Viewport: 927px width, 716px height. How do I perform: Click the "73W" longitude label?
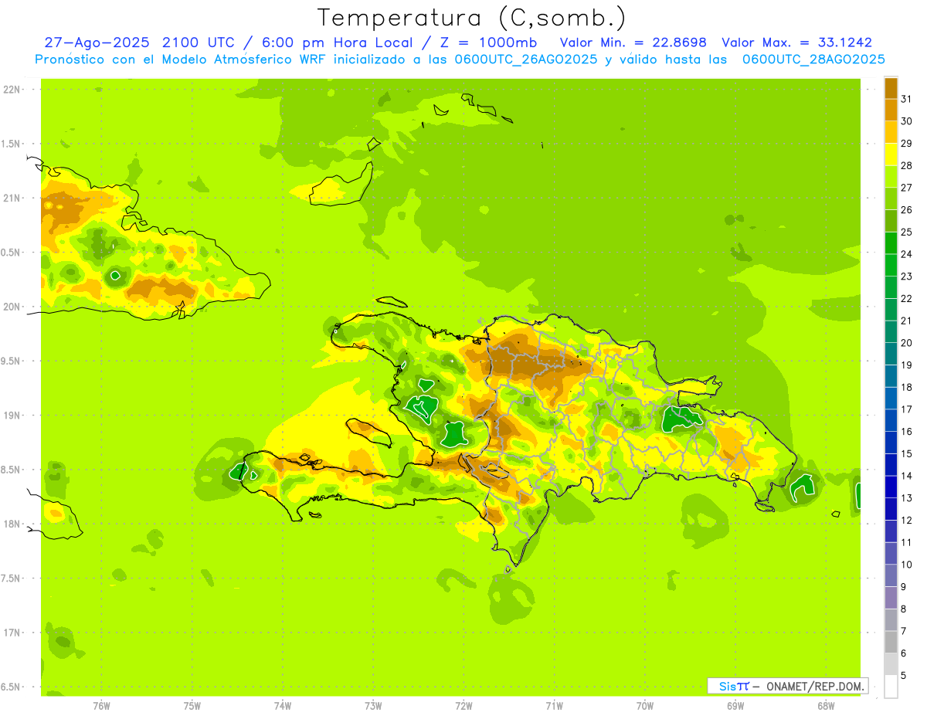pos(373,706)
